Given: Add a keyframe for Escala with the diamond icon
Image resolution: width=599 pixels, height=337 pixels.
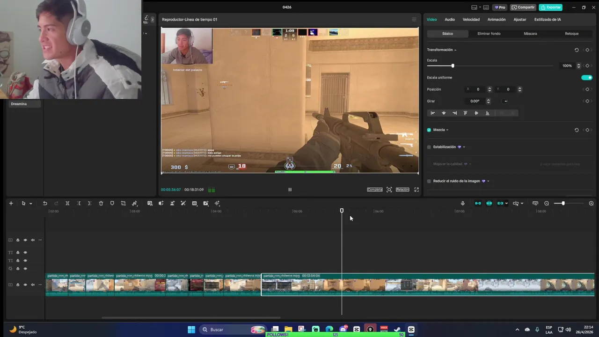Looking at the screenshot, I should (x=587, y=66).
